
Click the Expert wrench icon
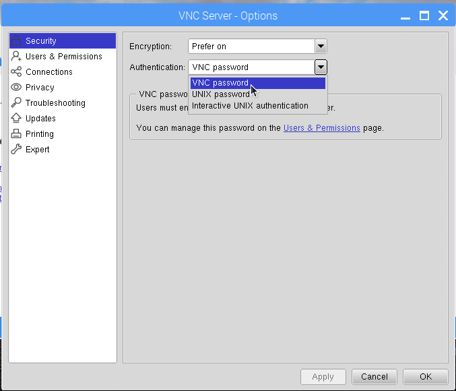click(x=17, y=150)
